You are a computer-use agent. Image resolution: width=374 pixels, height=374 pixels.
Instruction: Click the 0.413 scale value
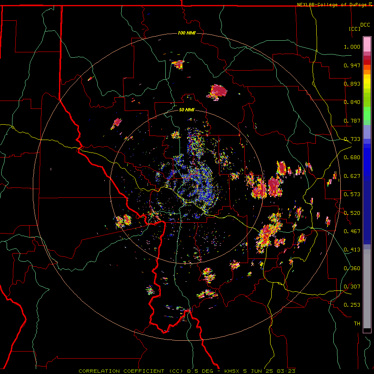pos(352,250)
